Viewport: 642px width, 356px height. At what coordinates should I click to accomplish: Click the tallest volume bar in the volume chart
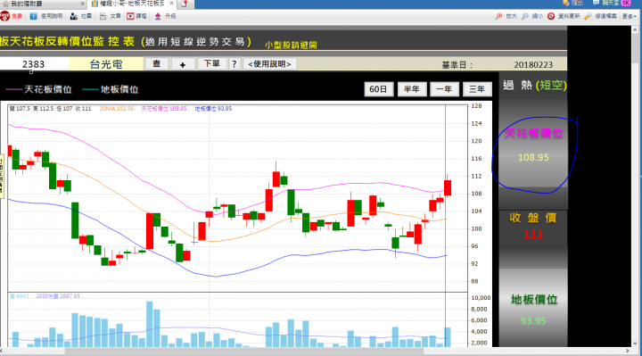pyautogui.click(x=150, y=324)
